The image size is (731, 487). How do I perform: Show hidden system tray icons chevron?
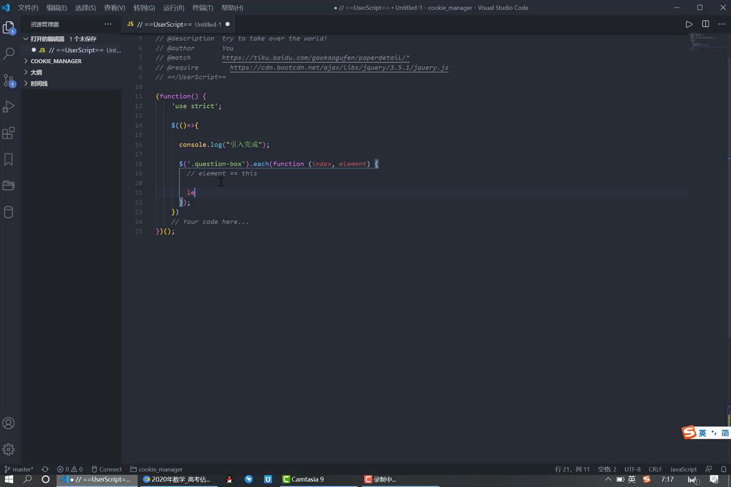[x=608, y=479]
